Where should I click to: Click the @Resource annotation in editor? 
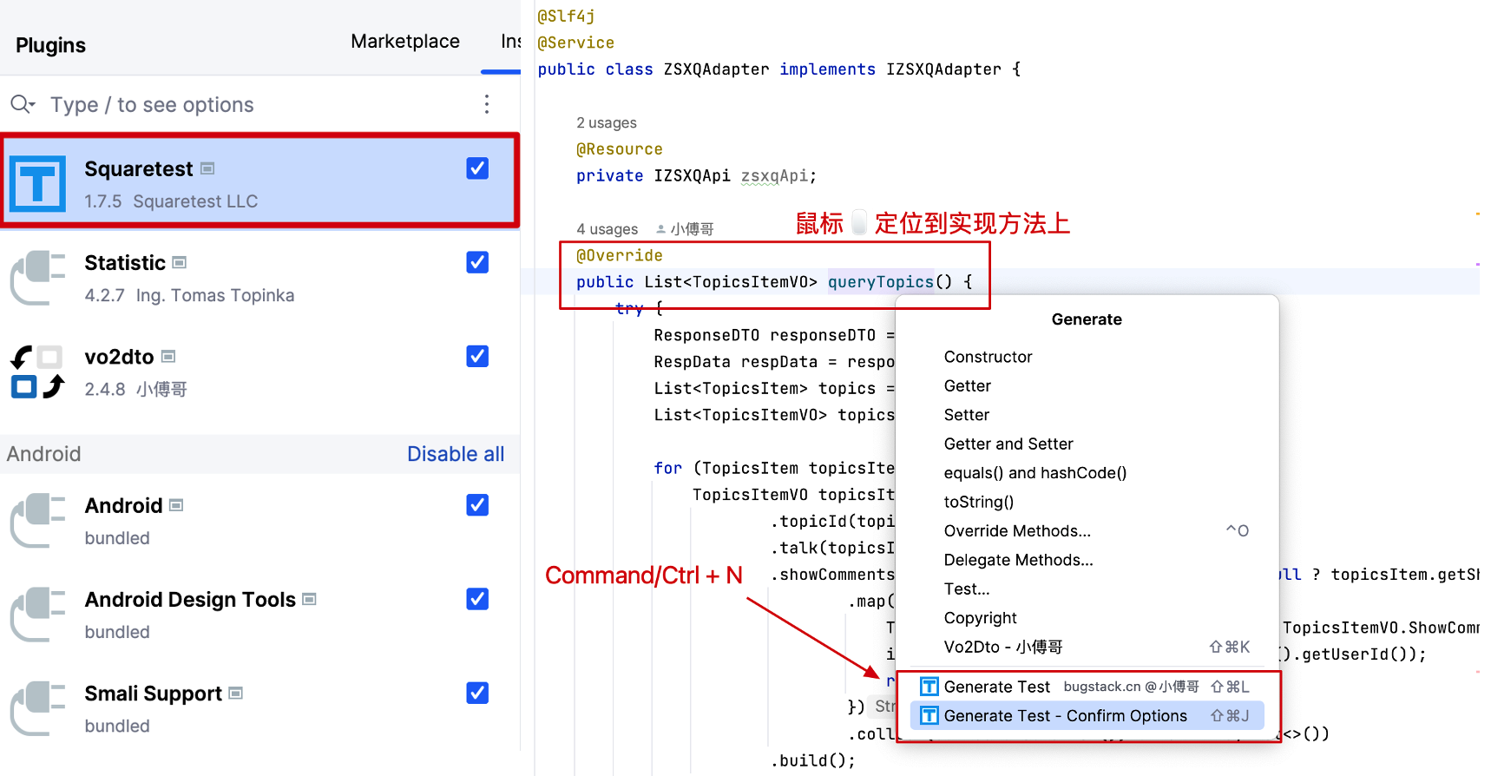tap(620, 149)
